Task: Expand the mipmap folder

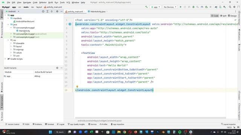Action: [11, 49]
